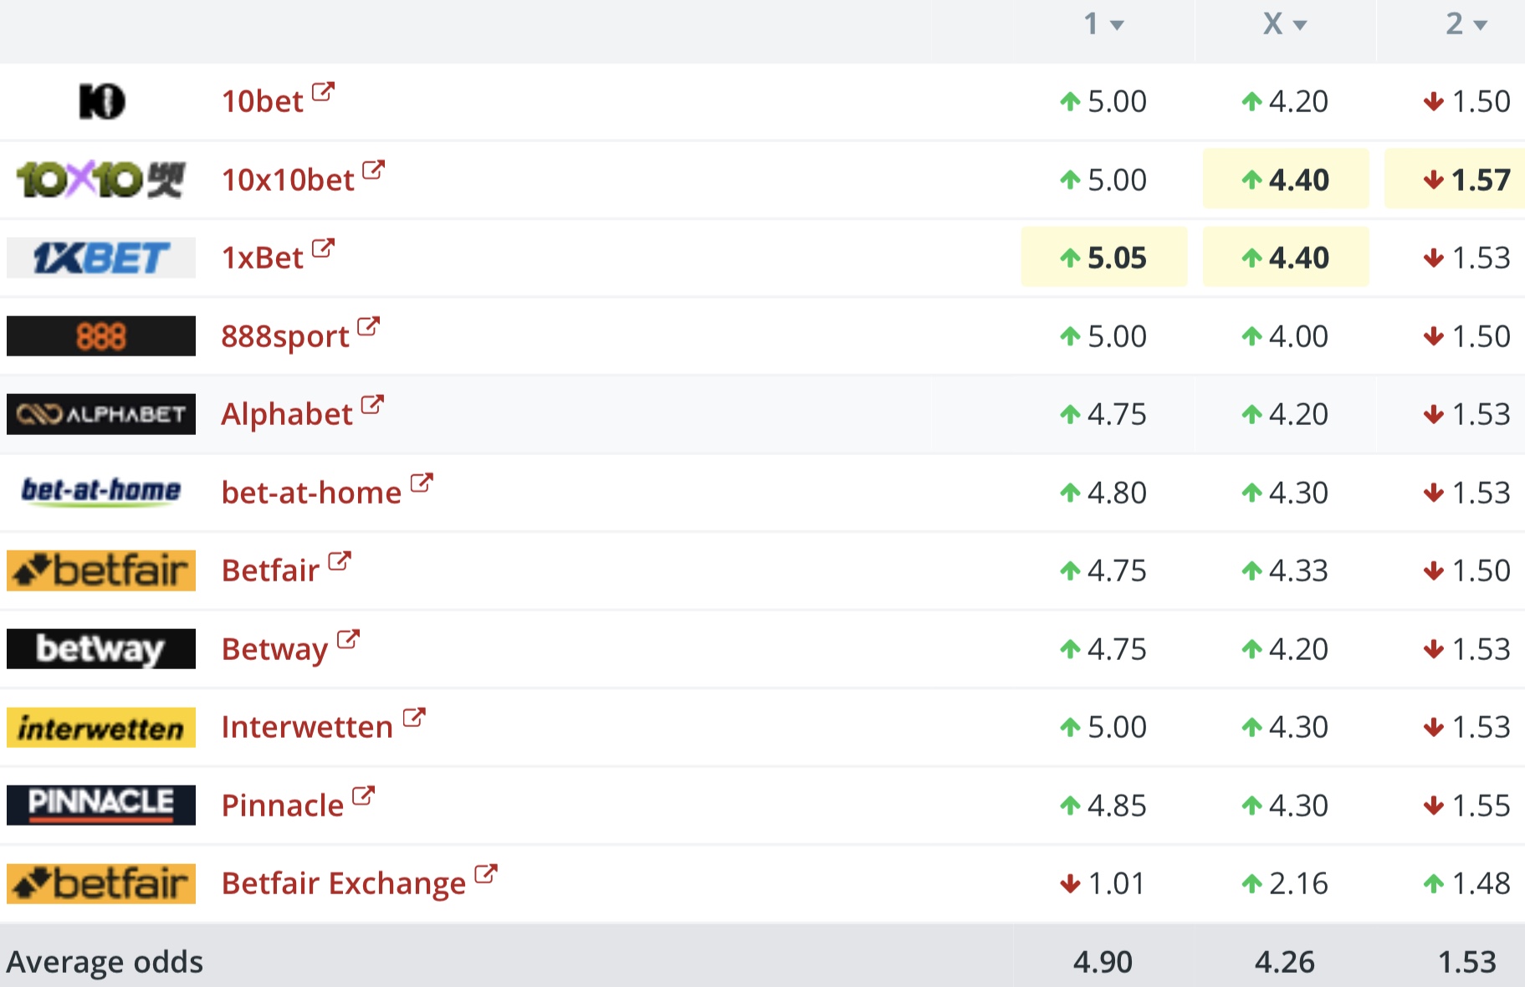
Task: Open the Betfair Exchange link
Action: (x=343, y=883)
